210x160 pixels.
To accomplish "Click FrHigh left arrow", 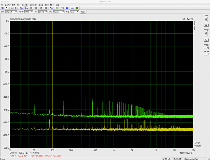I will (205, 48).
